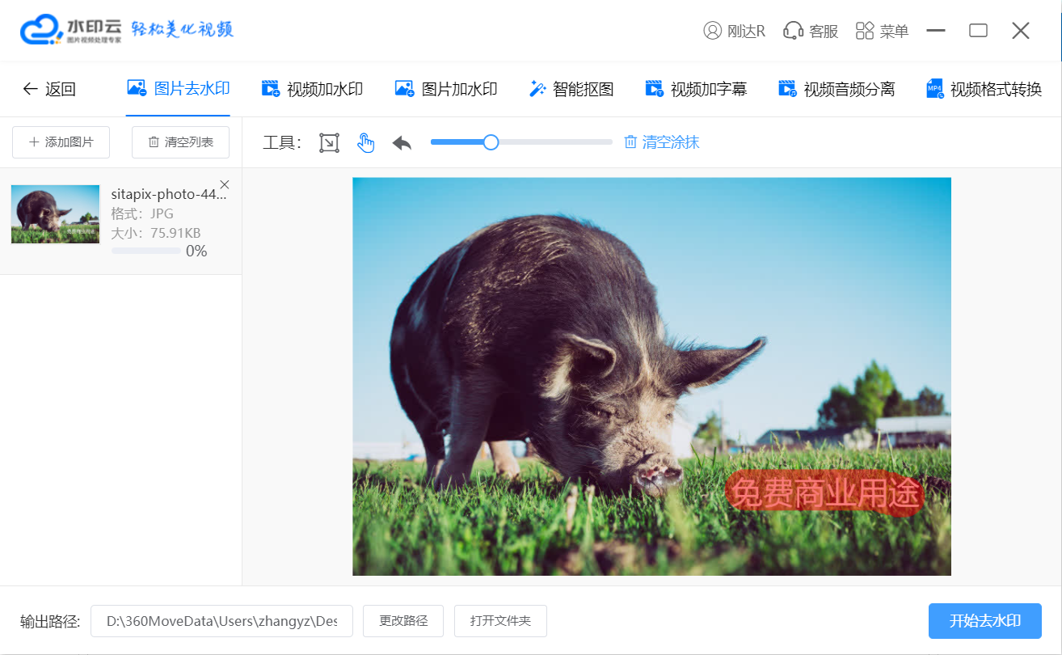The width and height of the screenshot is (1062, 655).
Task: Click the 添加图片 button
Action: 61,142
